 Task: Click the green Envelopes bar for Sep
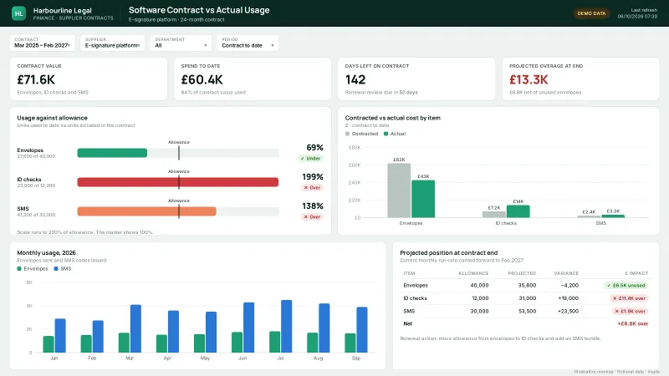coord(350,343)
